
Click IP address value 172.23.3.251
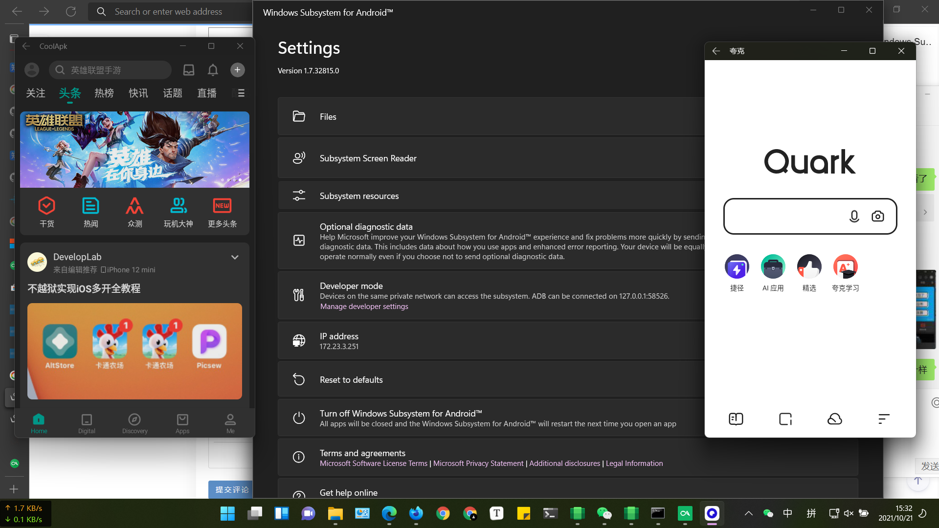[339, 347]
